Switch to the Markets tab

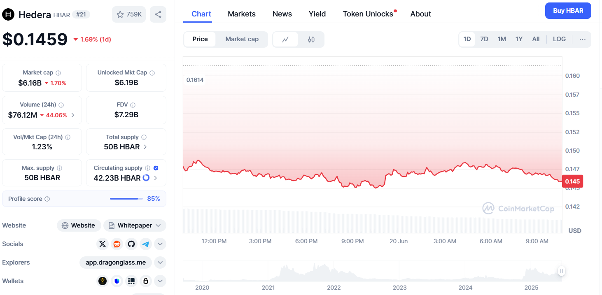[242, 14]
